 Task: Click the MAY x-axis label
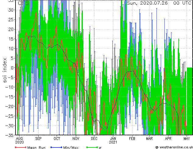[187, 139]
